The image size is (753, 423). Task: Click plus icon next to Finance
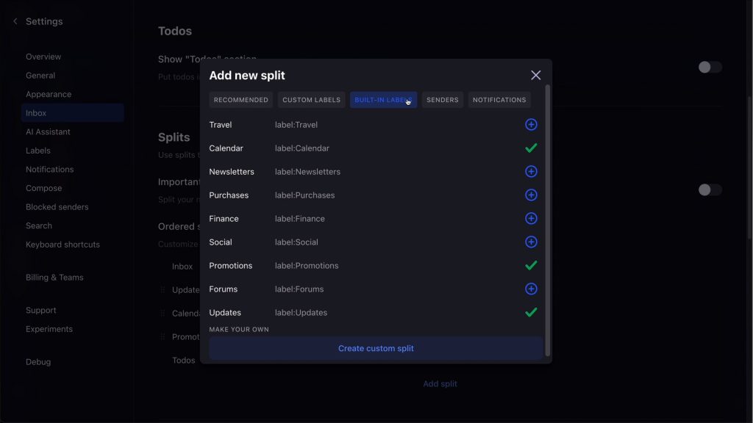pos(531,219)
